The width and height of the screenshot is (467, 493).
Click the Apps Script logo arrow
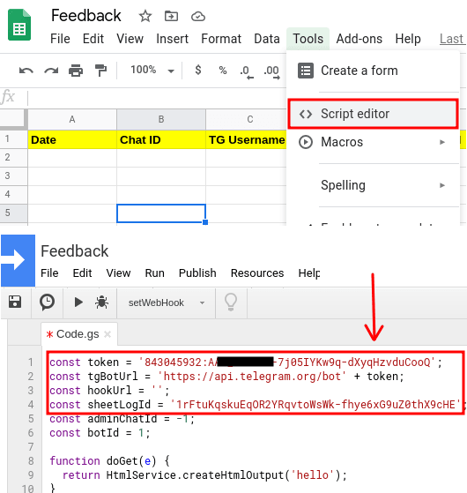tap(18, 260)
